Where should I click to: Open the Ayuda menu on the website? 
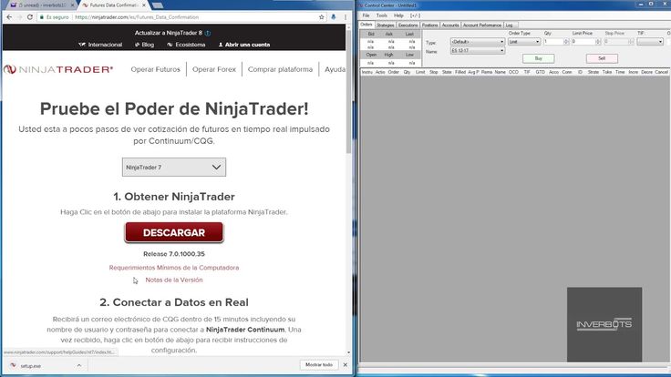[x=335, y=69]
